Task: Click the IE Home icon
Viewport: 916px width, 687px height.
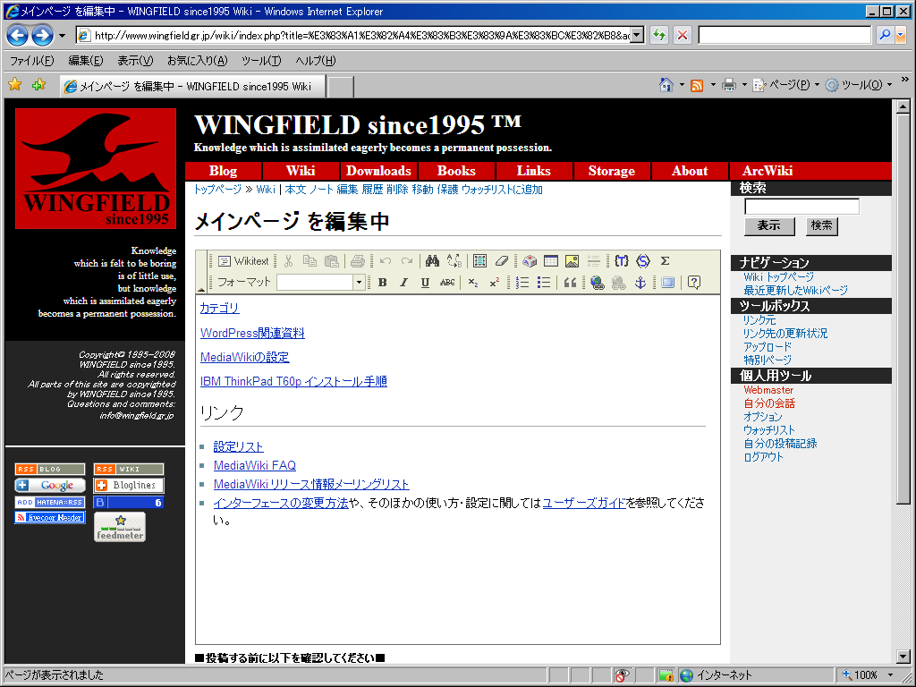Action: tap(666, 85)
